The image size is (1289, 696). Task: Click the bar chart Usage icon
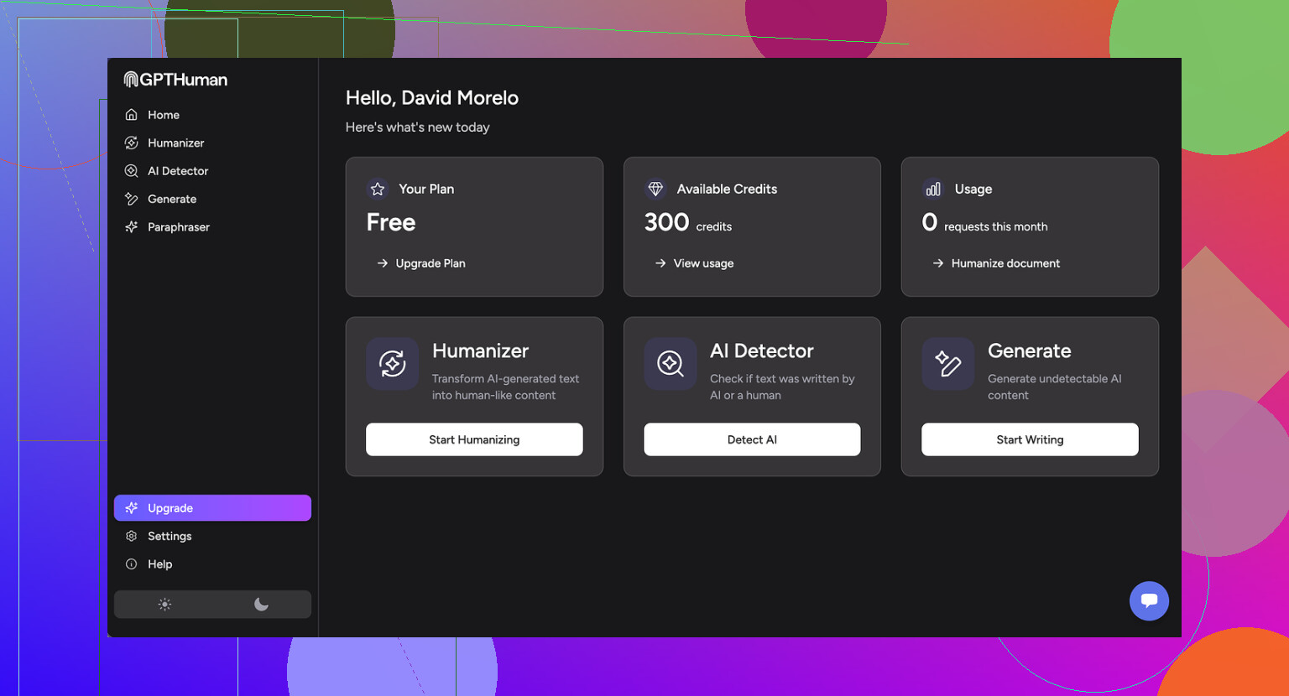(x=933, y=190)
